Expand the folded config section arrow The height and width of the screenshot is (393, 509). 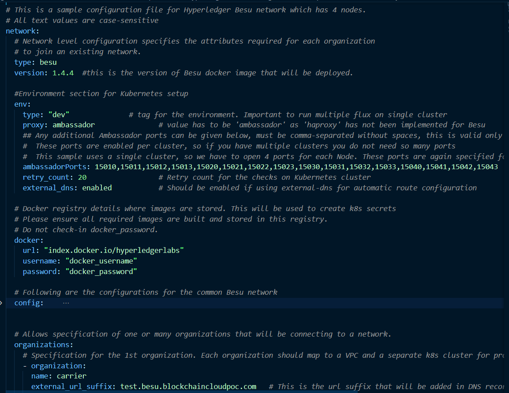click(1, 303)
